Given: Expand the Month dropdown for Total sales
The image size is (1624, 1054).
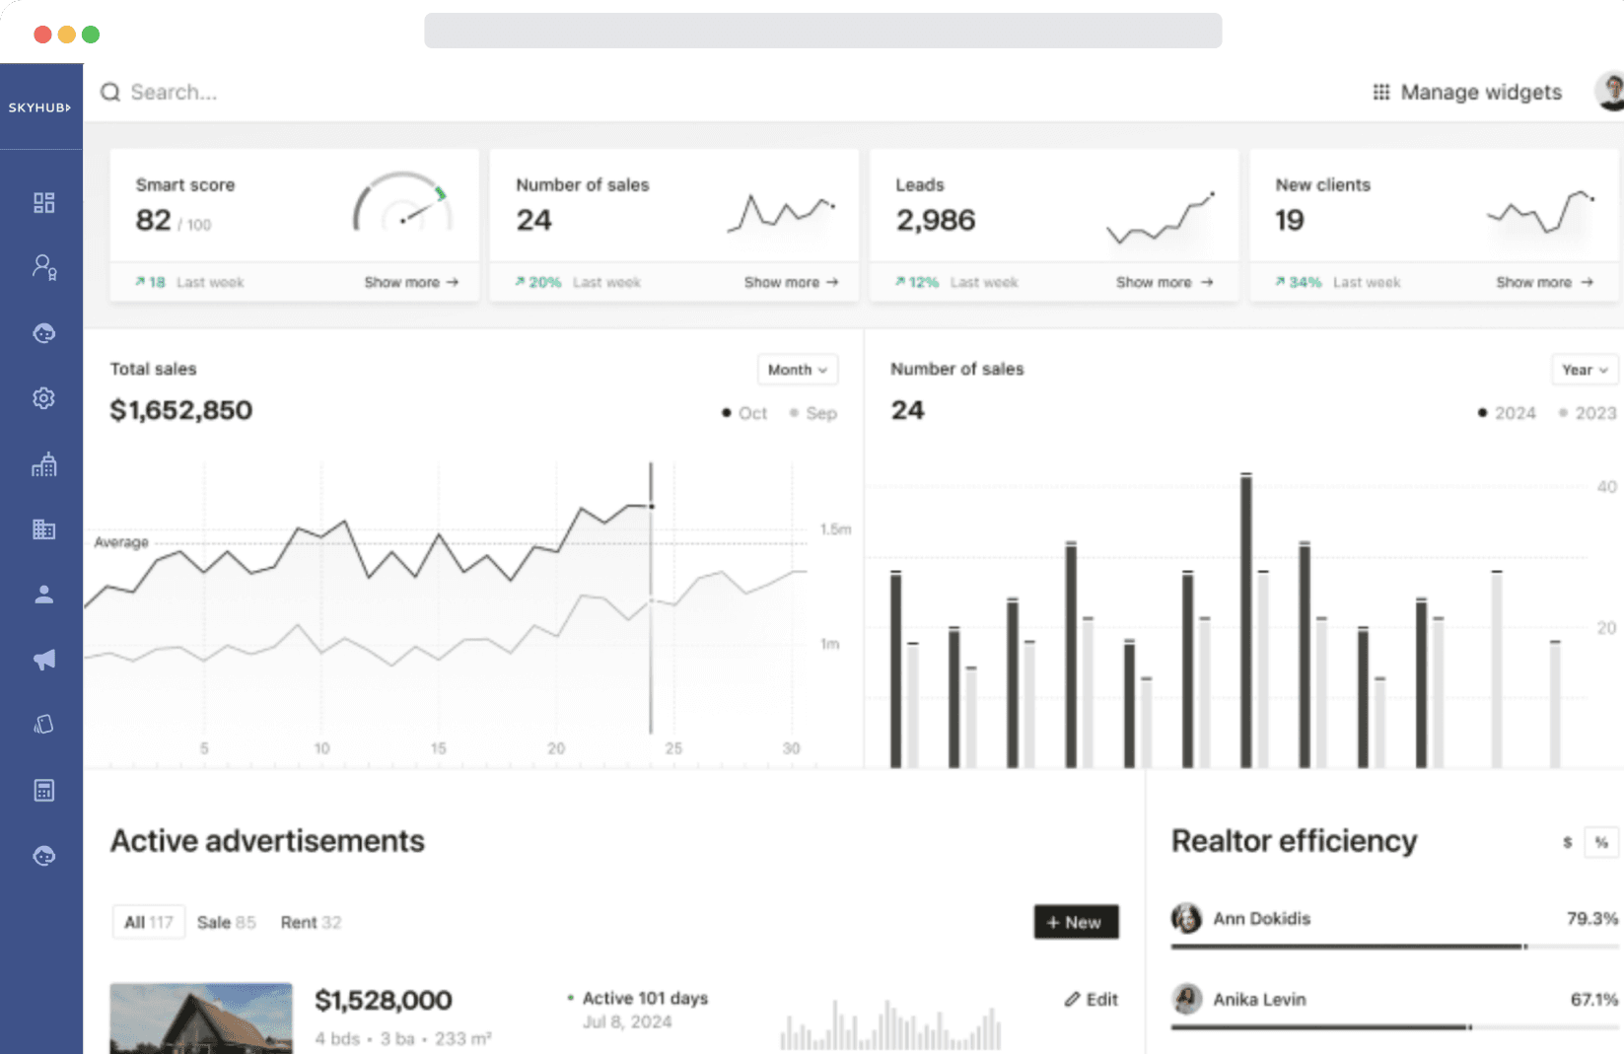Looking at the screenshot, I should (797, 370).
